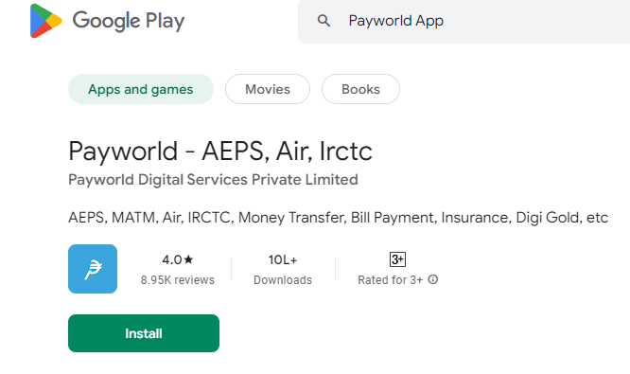Click the Rated for 3+ label
This screenshot has height=374, width=630.
391,280
